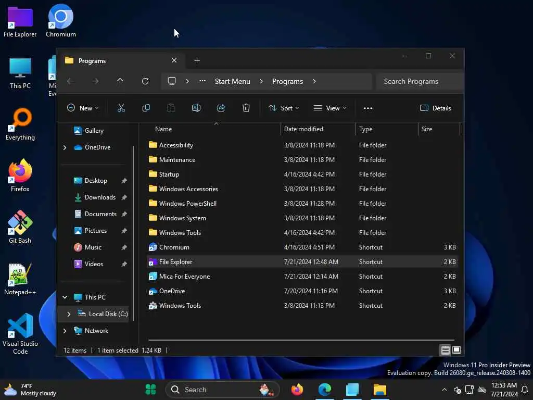Select the Chromium shortcut row
The height and width of the screenshot is (400, 533).
(302, 247)
